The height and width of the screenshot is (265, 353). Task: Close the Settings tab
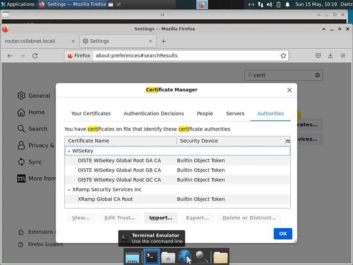point(151,41)
